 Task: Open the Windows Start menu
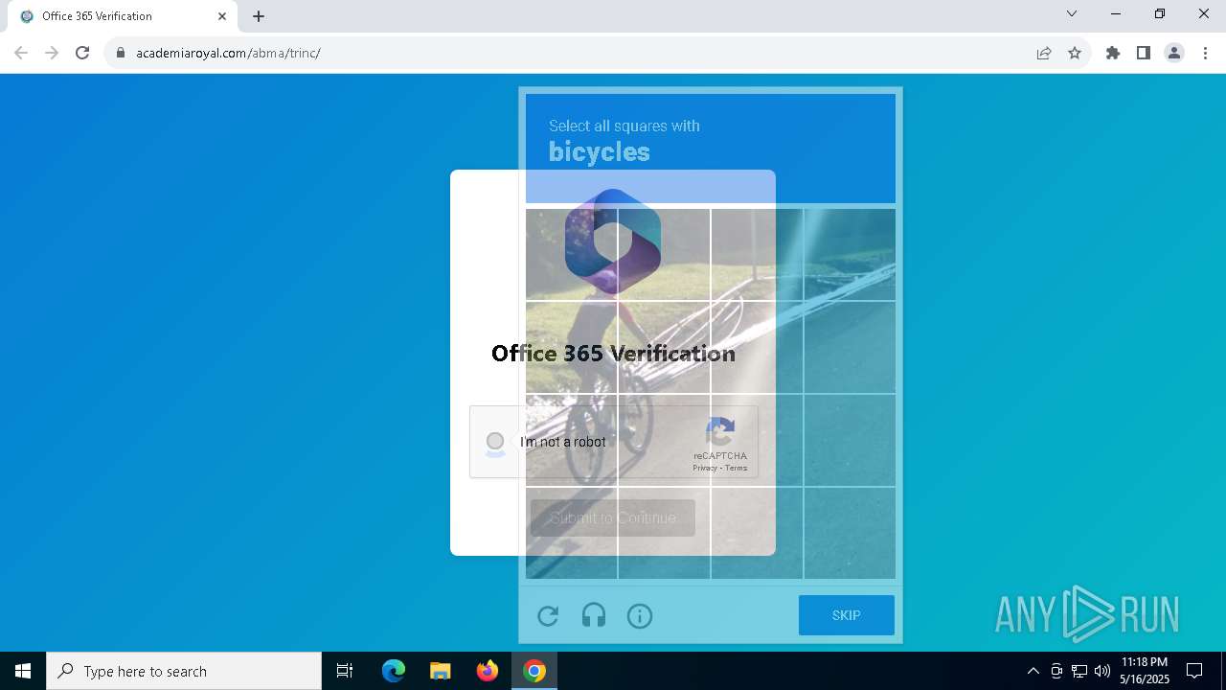click(x=23, y=671)
